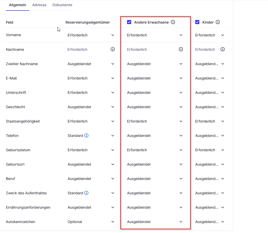268x233 pixels.
Task: Expand Zweiter Nachname dropdown for Reservierungseigentümer
Action: tap(91, 64)
